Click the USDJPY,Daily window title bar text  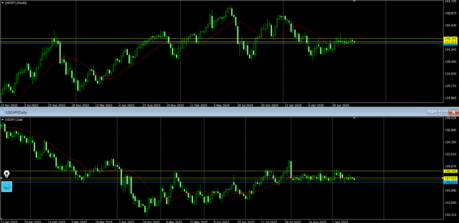[x=16, y=112]
